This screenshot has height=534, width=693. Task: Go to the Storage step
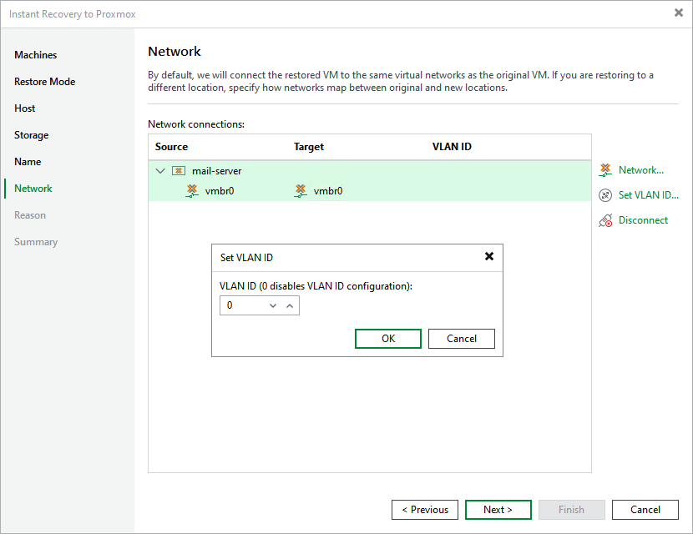tap(32, 135)
